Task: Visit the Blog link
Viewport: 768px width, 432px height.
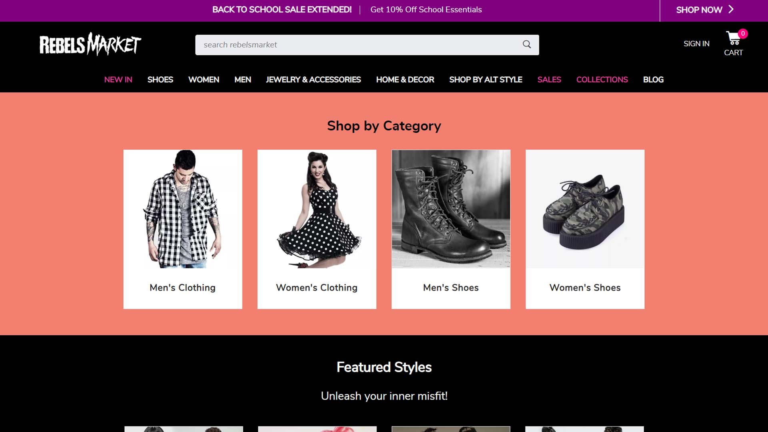Action: [x=653, y=80]
